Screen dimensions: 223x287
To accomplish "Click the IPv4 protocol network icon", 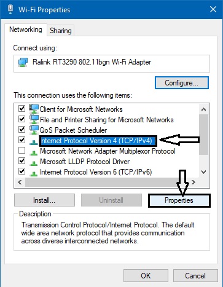I will [x=34, y=142].
